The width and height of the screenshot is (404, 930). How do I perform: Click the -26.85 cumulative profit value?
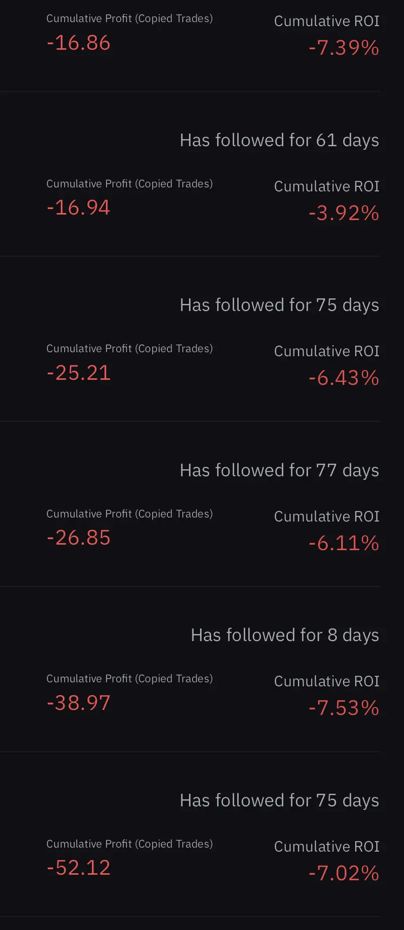pyautogui.click(x=78, y=538)
